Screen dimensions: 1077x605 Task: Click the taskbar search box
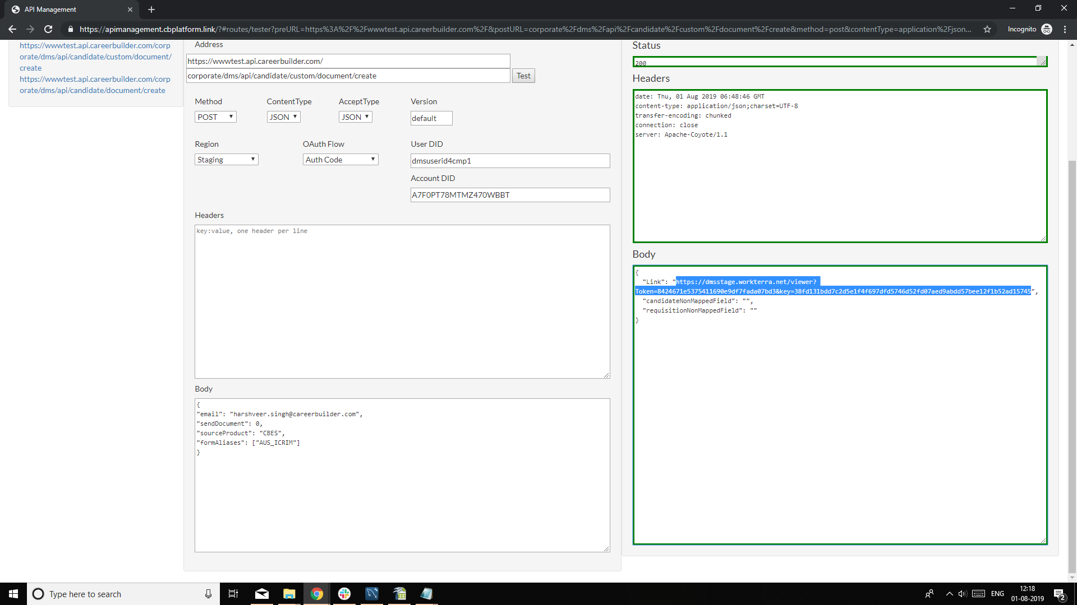click(123, 594)
